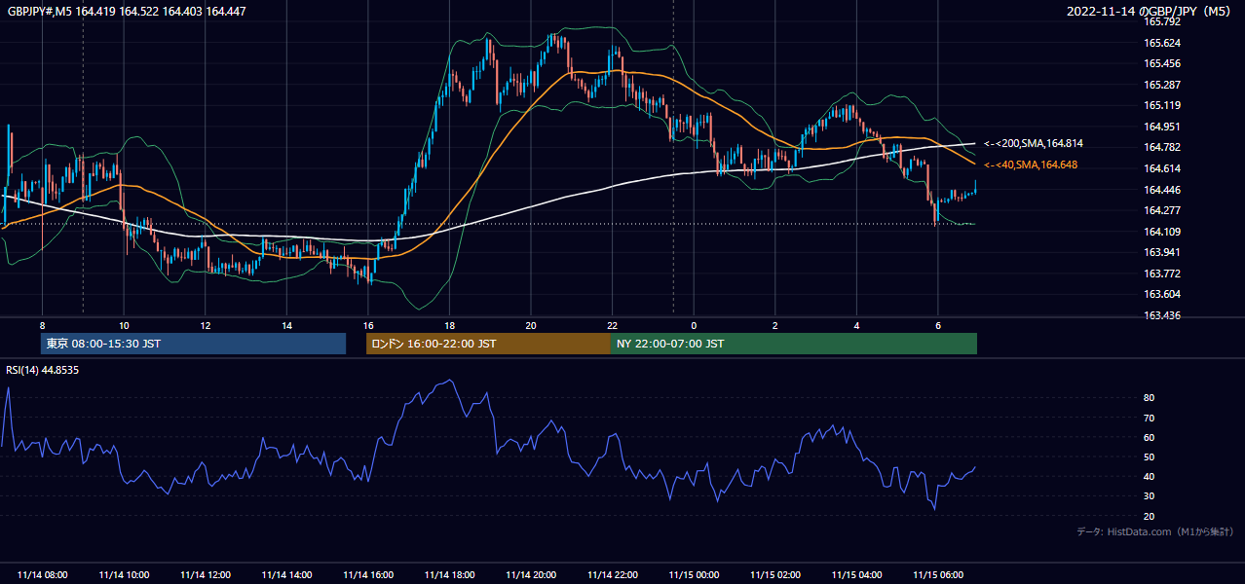
Task: Click price level 165.456 on the axis
Action: (1162, 63)
